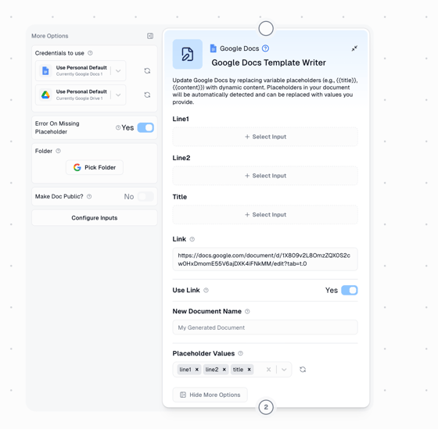Refresh Google Docs credentials
This screenshot has height=429, width=438.
(147, 71)
